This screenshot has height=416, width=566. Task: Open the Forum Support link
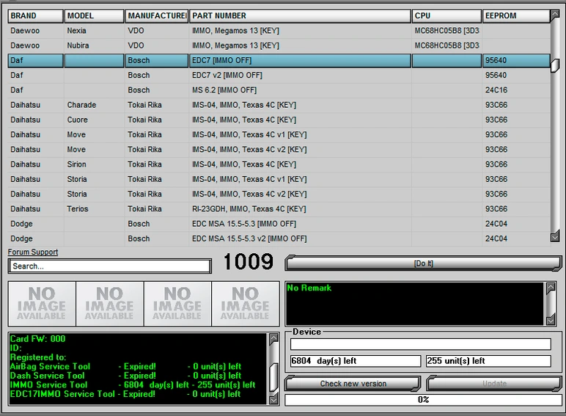click(33, 252)
